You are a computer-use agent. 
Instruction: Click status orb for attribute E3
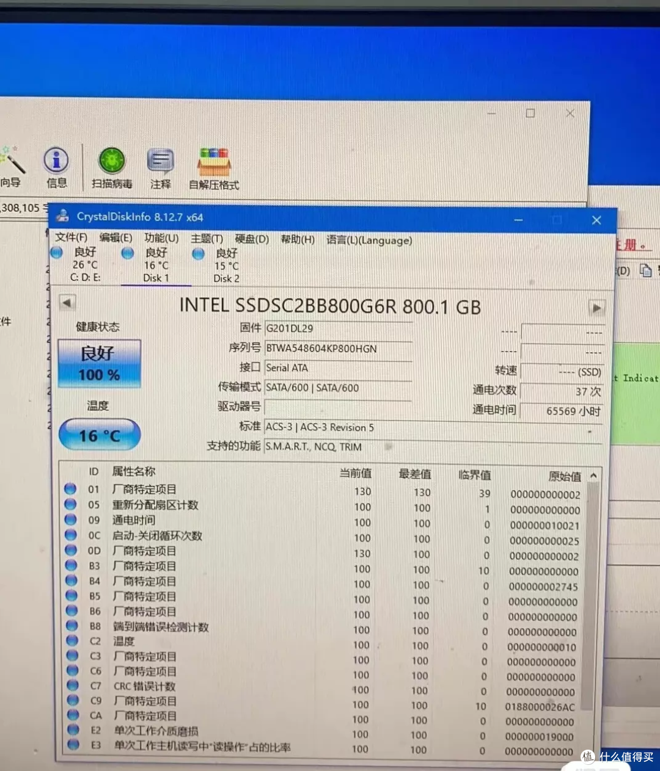point(74,744)
